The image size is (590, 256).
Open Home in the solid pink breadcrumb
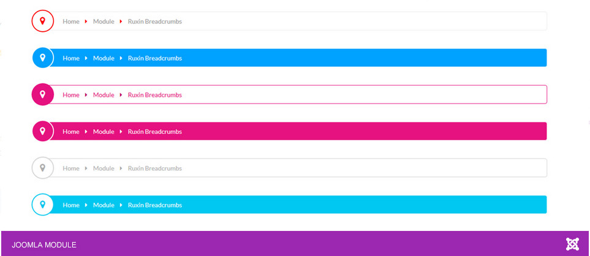(x=71, y=132)
